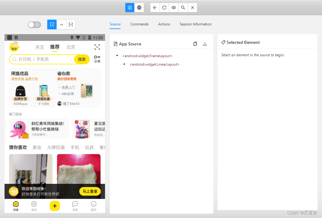Choose Swipe By Coordinates mode
Viewport: 322px width, 218px height.
(x=61, y=24)
